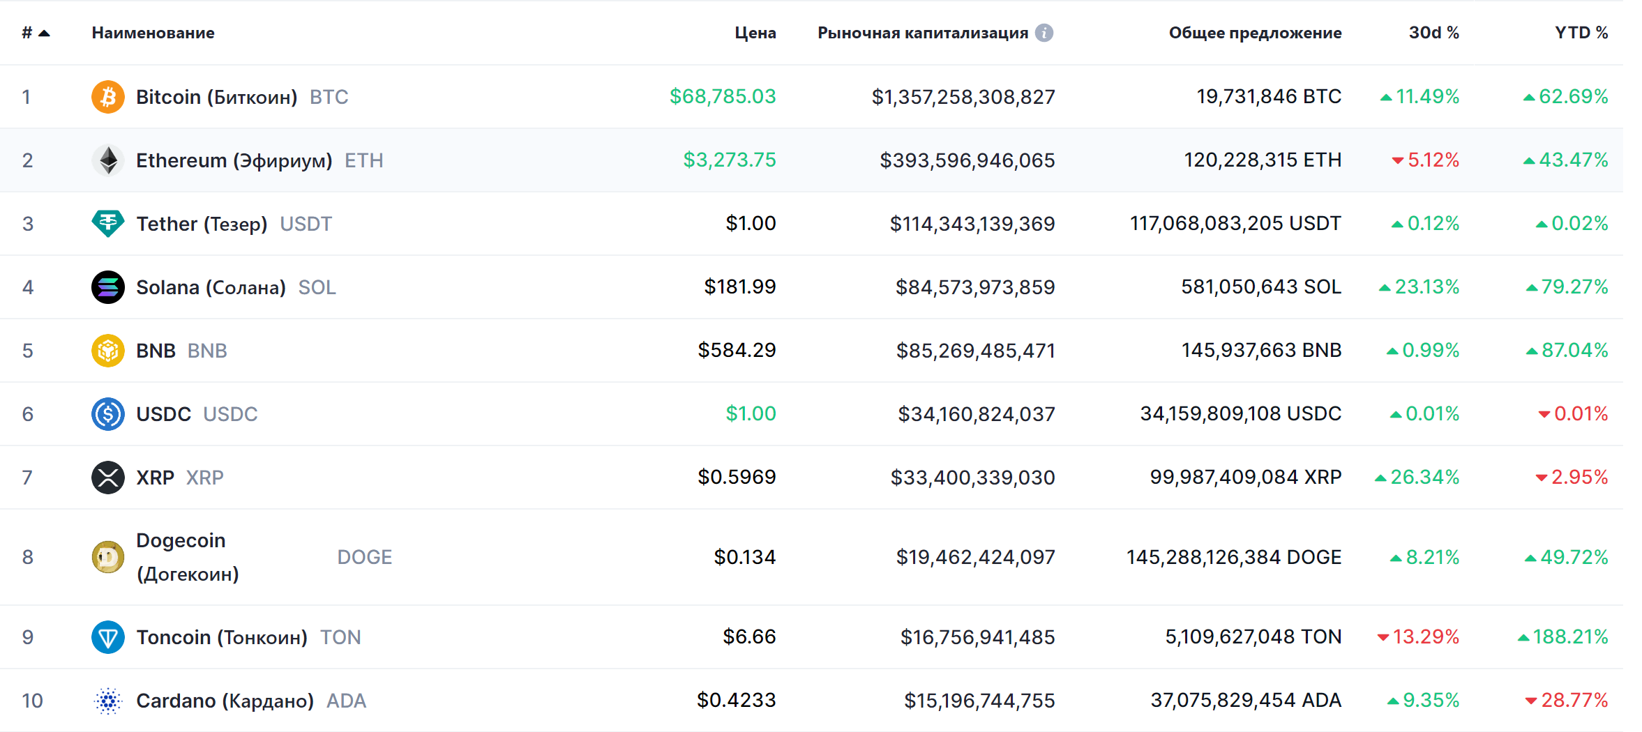Click the Bitcoin logo icon
This screenshot has width=1642, height=732.
[x=108, y=97]
